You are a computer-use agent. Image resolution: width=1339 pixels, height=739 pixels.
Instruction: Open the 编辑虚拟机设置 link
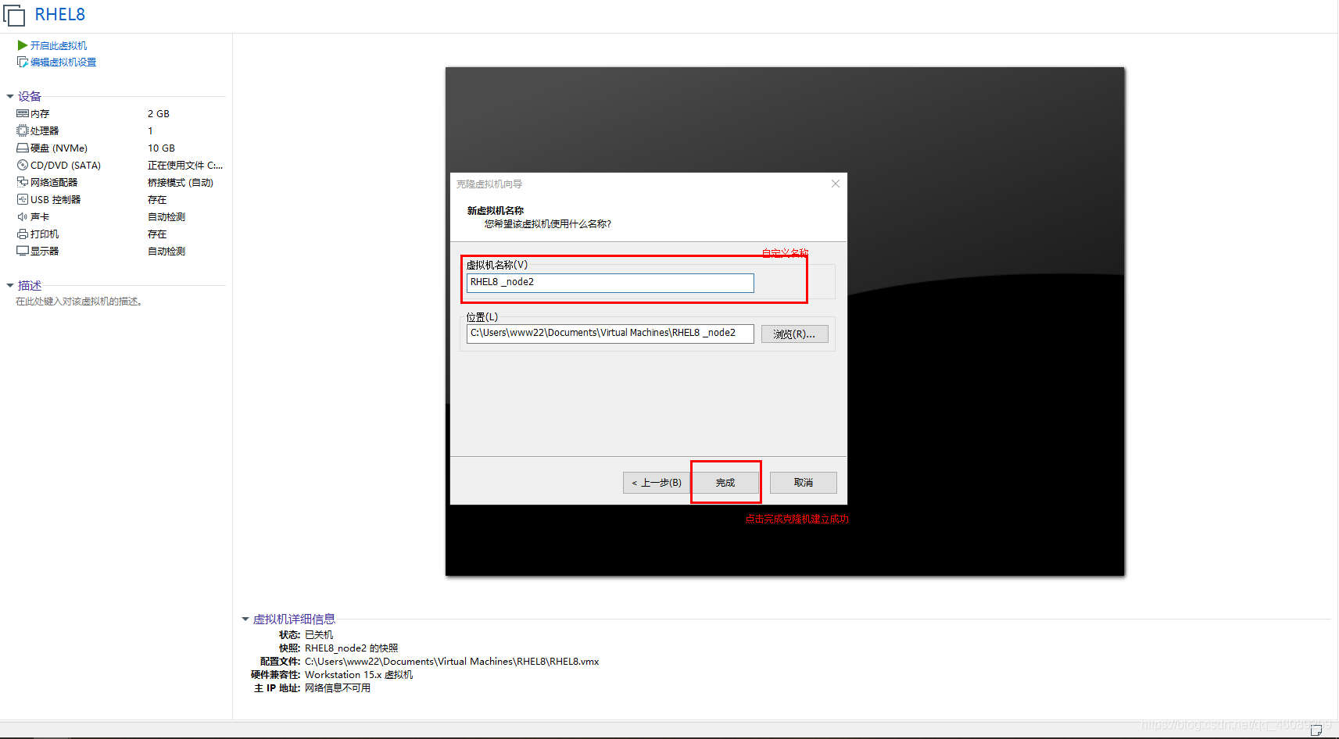[63, 62]
